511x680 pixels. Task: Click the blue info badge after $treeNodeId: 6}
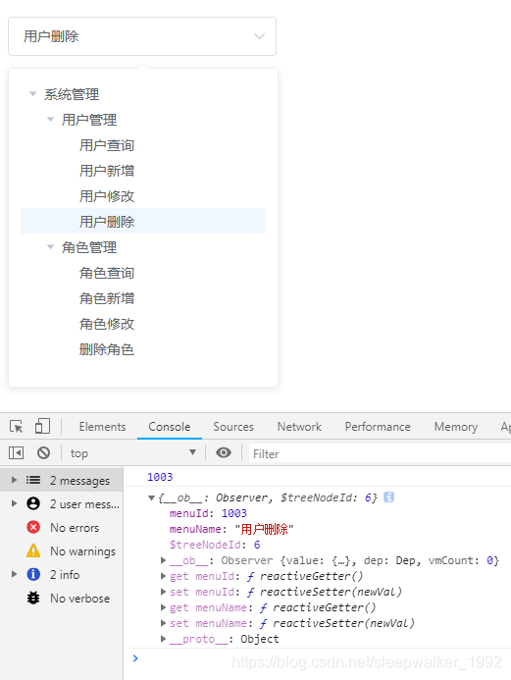[x=388, y=497]
